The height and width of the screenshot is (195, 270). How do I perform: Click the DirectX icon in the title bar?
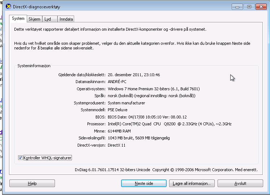click(8, 6)
